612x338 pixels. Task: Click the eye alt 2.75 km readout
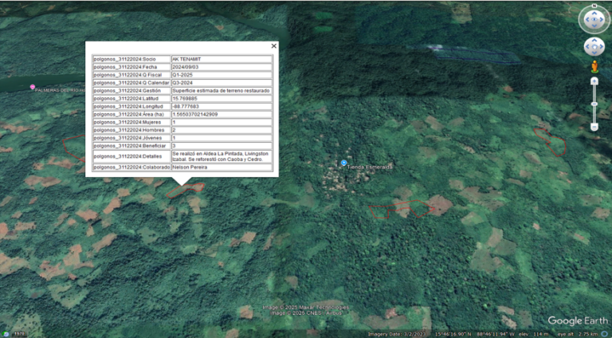(576, 334)
